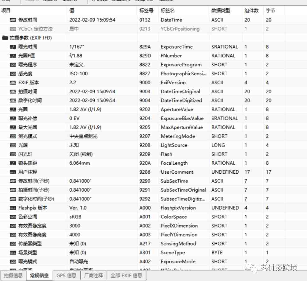The image size is (307, 281).
Task: Click the ISO-100 value
Action: coord(78,74)
